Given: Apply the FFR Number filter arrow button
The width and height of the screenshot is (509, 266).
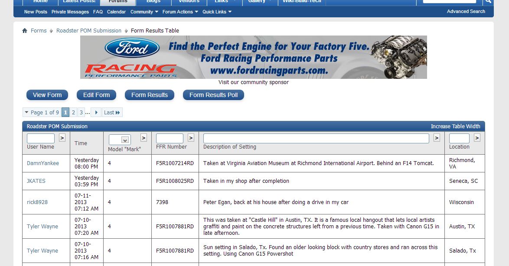Looking at the screenshot, I should (191, 138).
